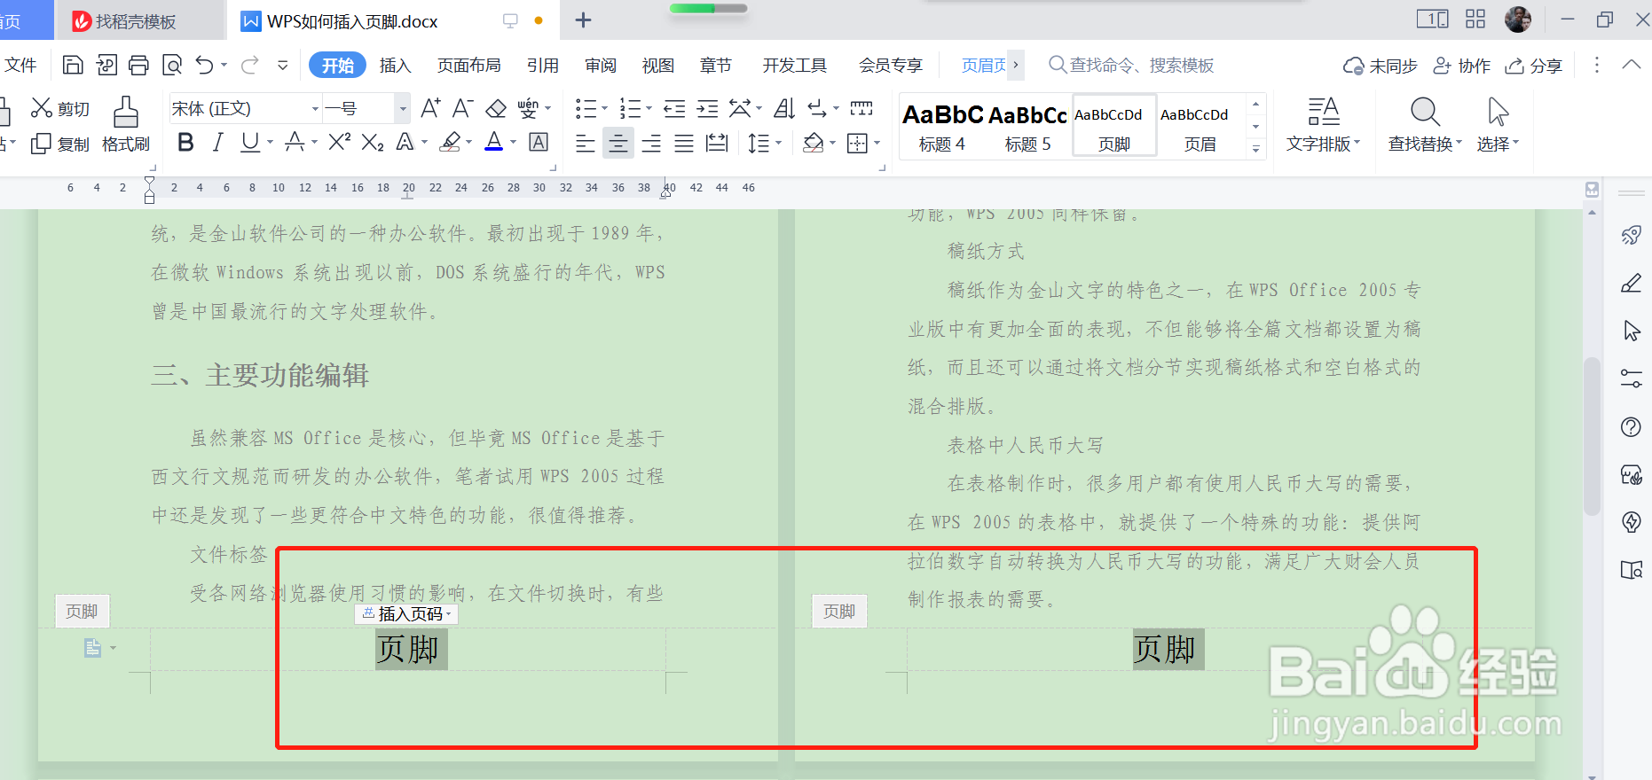Clear formatting with eraser icon
Image resolution: width=1652 pixels, height=780 pixels.
[496, 108]
